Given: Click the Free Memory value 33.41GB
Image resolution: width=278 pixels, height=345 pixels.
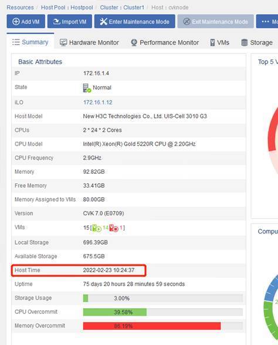Looking at the screenshot, I should click(94, 185).
